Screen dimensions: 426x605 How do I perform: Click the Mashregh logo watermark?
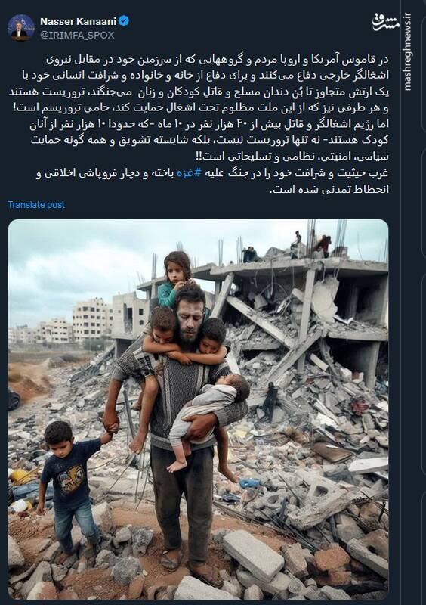pos(386,23)
